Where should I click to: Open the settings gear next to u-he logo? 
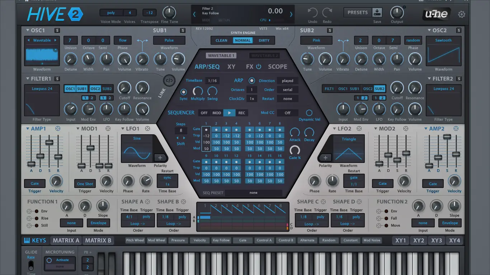click(462, 14)
